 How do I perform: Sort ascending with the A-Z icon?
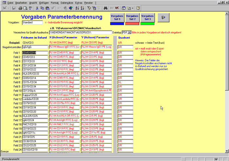(x=77, y=8)
